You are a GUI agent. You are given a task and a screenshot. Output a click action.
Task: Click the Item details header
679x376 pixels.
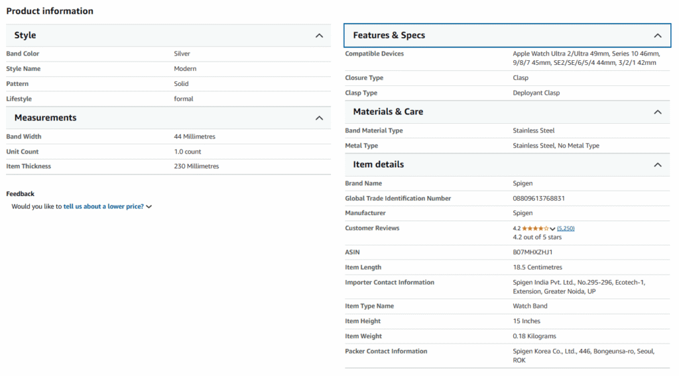(x=507, y=165)
